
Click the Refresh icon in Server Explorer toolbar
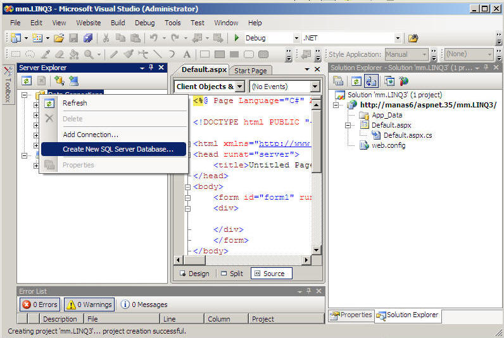tap(27, 81)
